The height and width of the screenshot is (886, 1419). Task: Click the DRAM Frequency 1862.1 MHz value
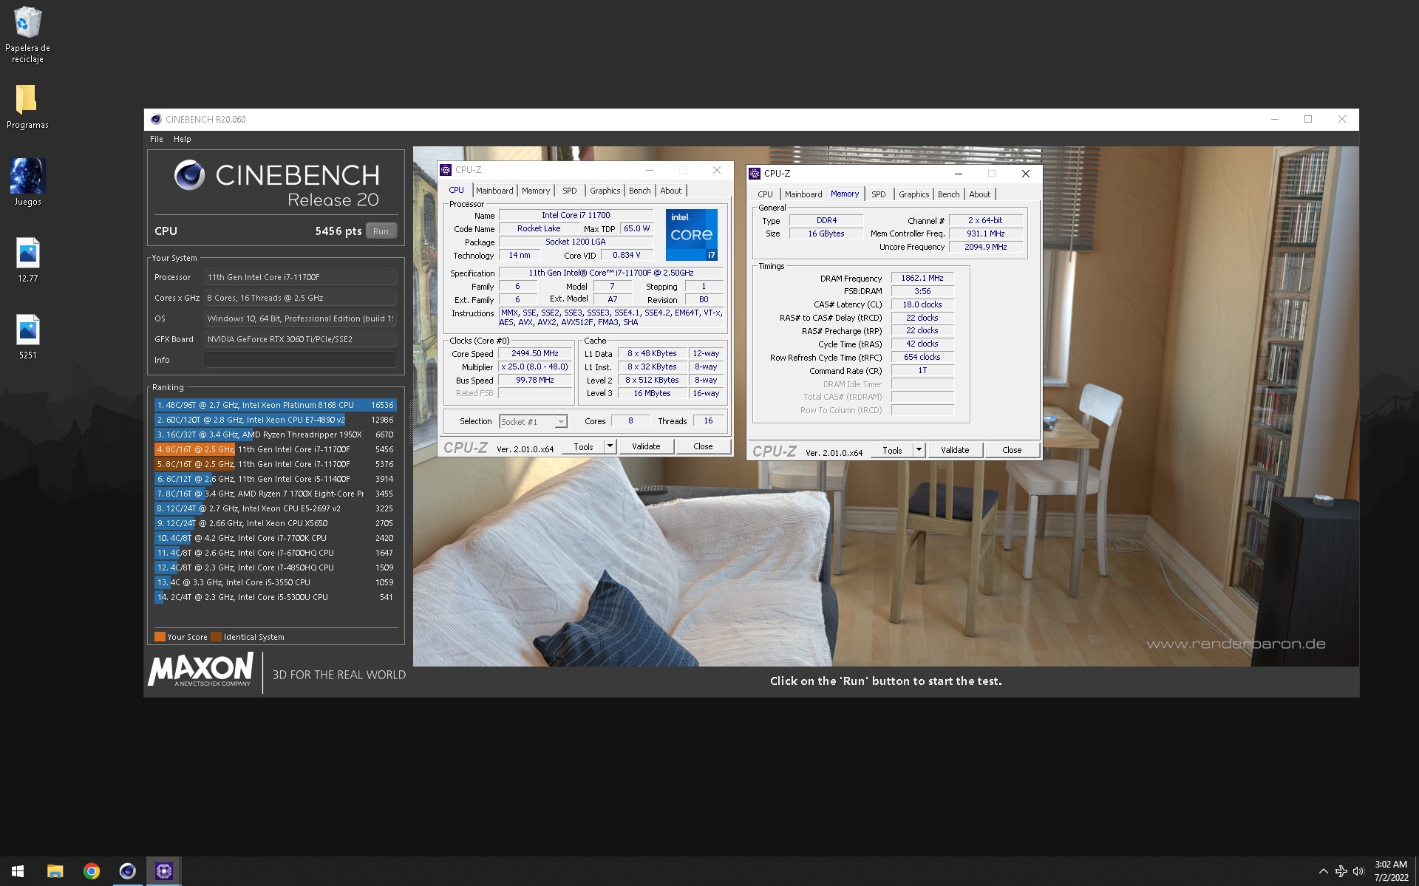[922, 279]
